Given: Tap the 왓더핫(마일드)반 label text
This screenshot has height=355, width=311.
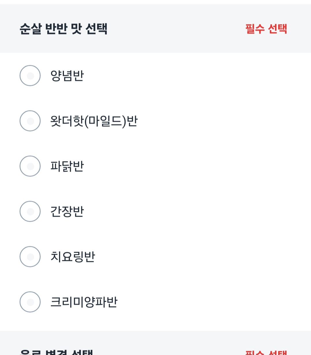Looking at the screenshot, I should (94, 121).
